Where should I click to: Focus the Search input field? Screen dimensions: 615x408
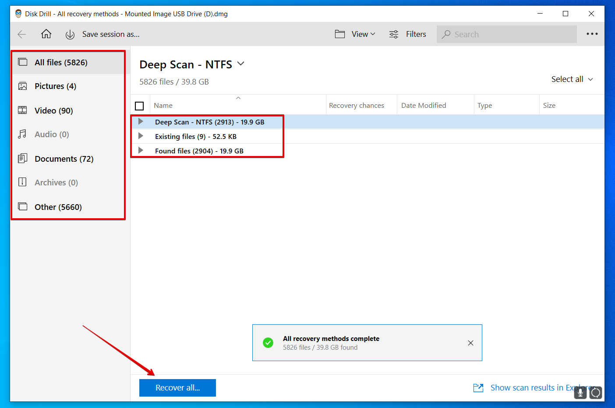point(506,34)
